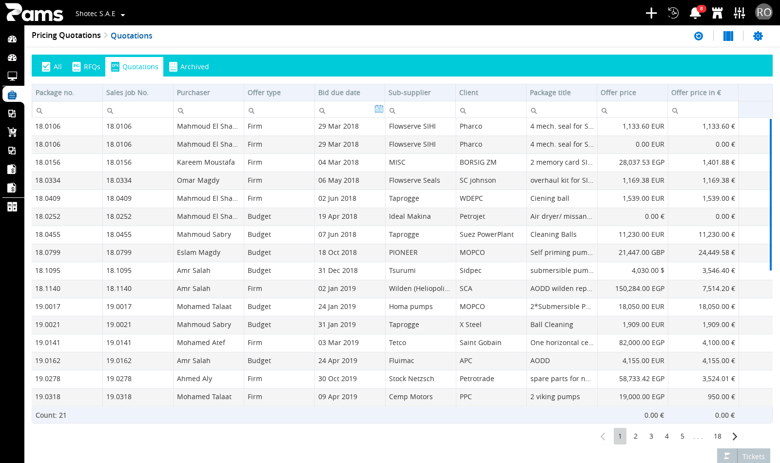Switch to the RFQs tab
Screen dimensions: 780x463
pyautogui.click(x=86, y=67)
